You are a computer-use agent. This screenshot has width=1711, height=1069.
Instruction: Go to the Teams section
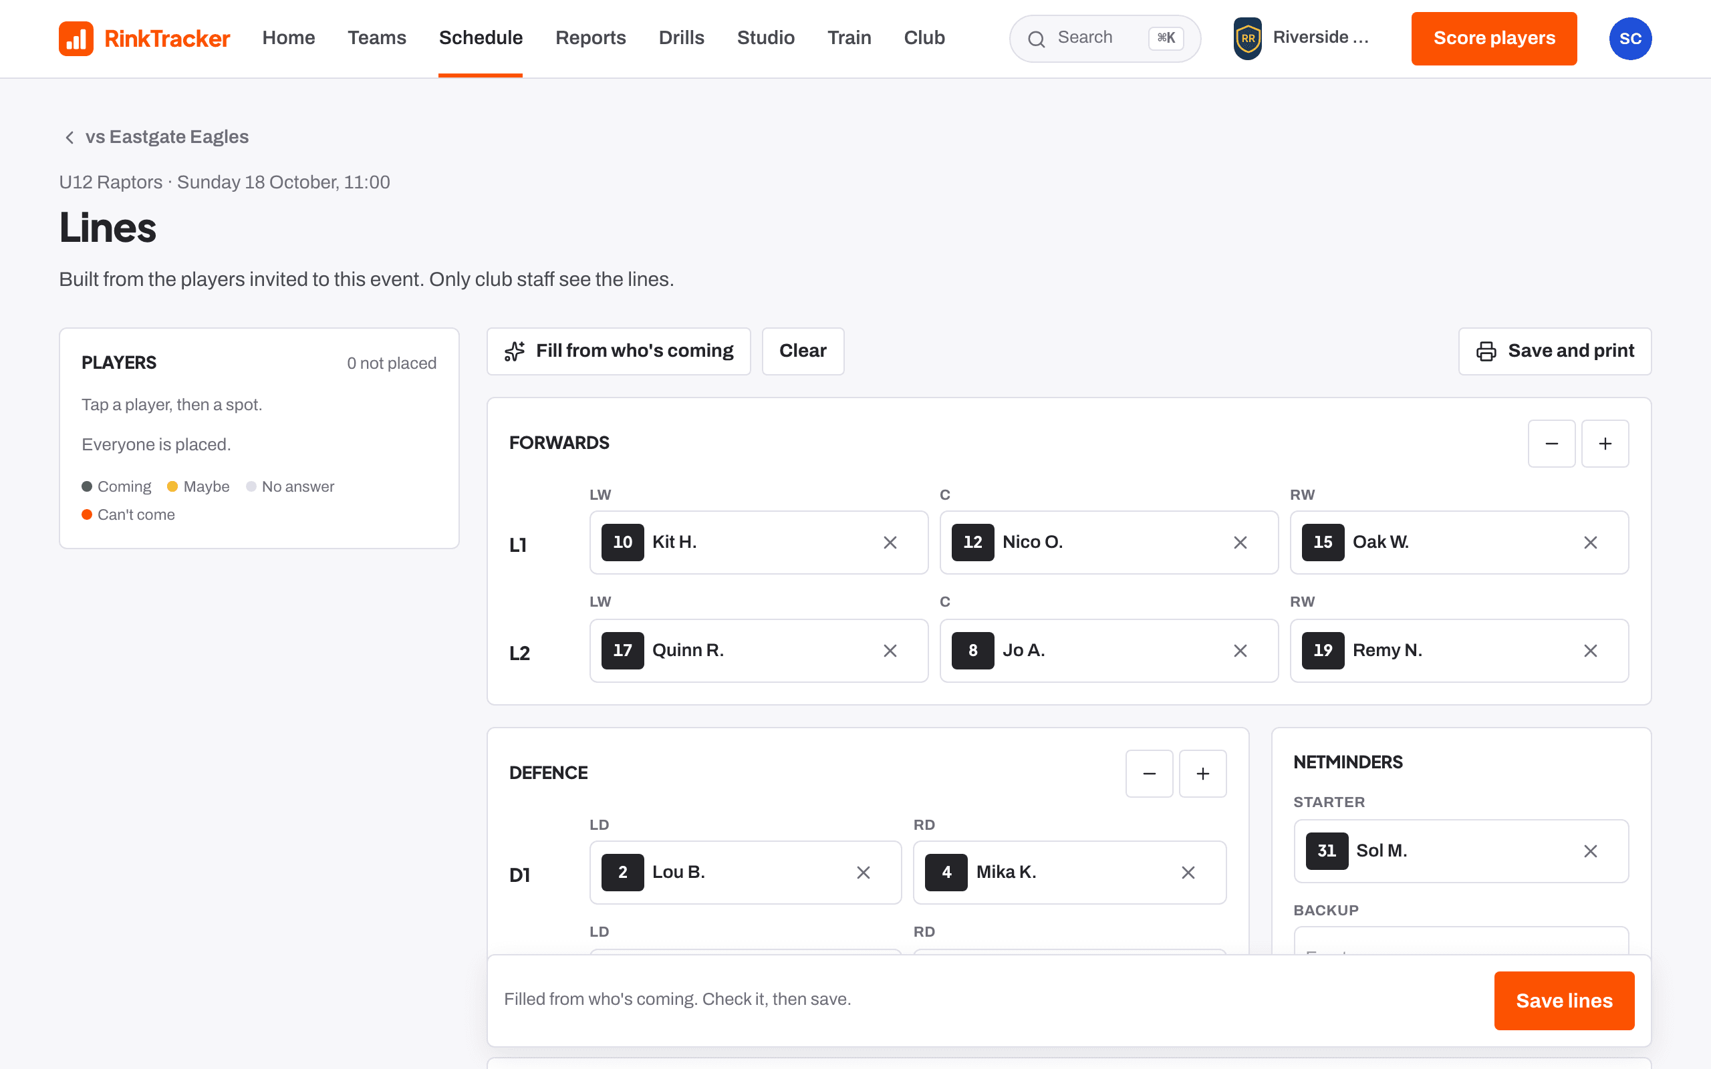377,37
